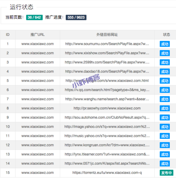Click the 成功 status in row 6
Viewport: 176px width, 178px height.
tap(165, 90)
